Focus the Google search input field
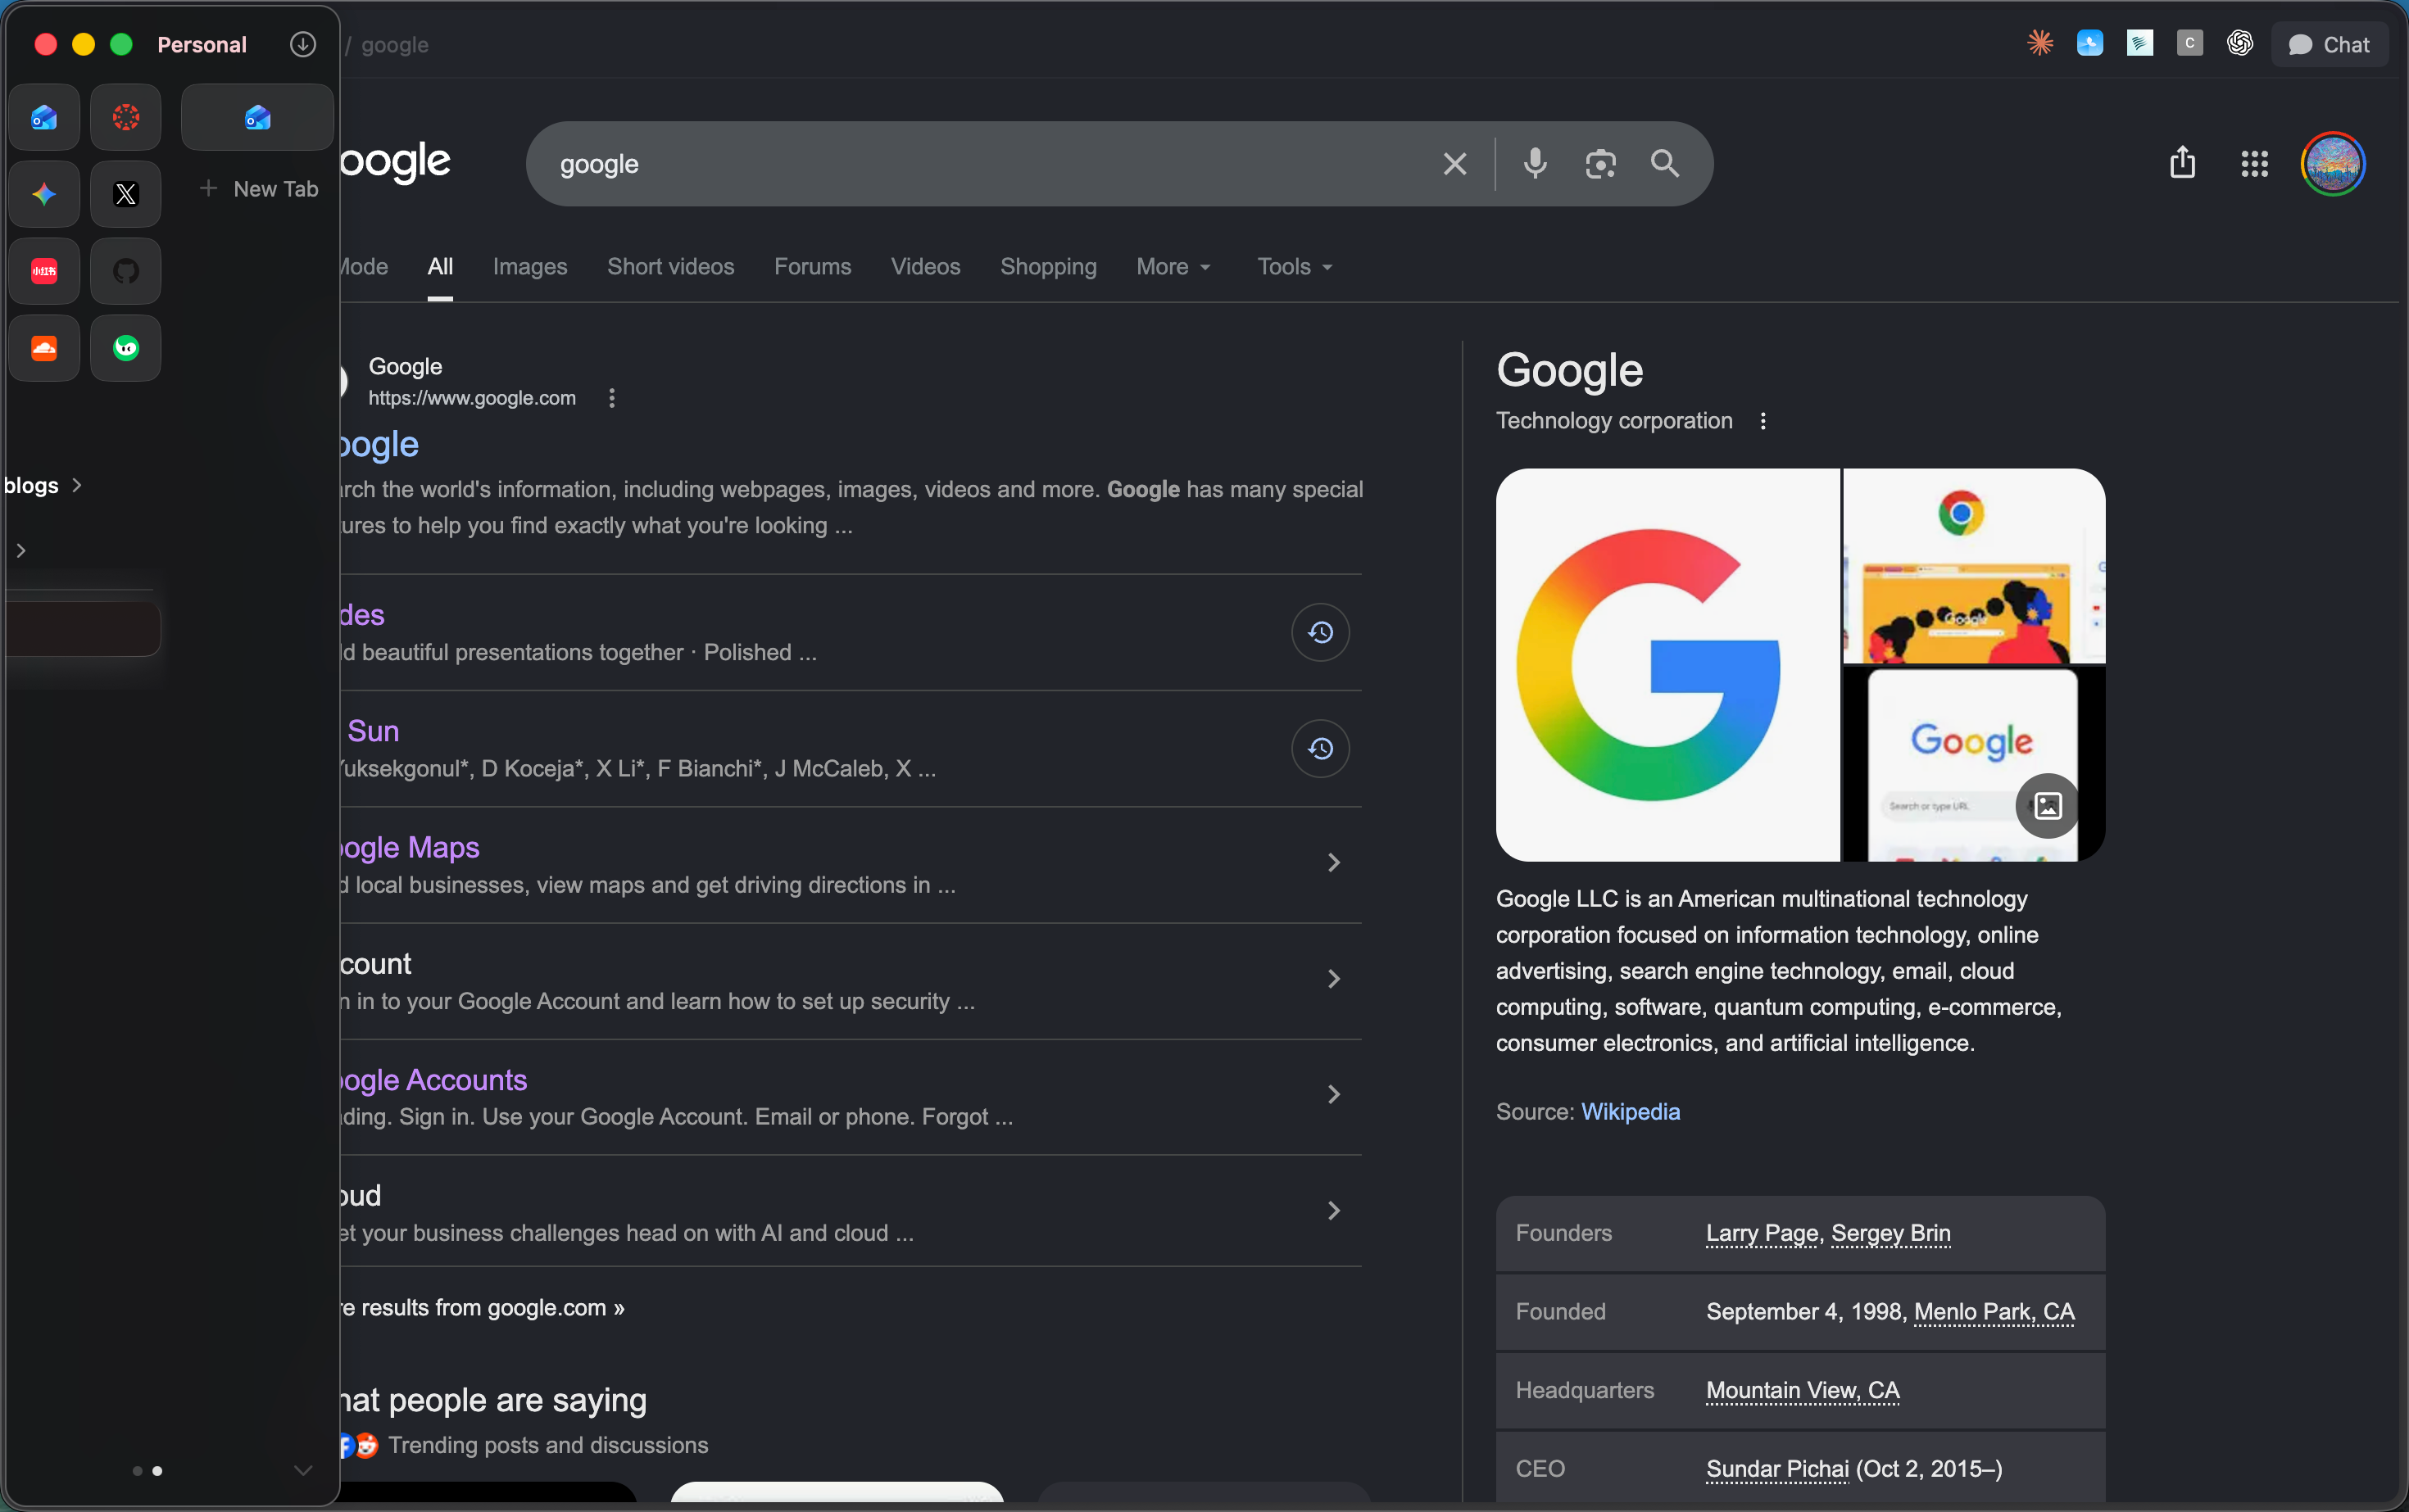Viewport: 2409px width, 1512px height. tap(991, 164)
